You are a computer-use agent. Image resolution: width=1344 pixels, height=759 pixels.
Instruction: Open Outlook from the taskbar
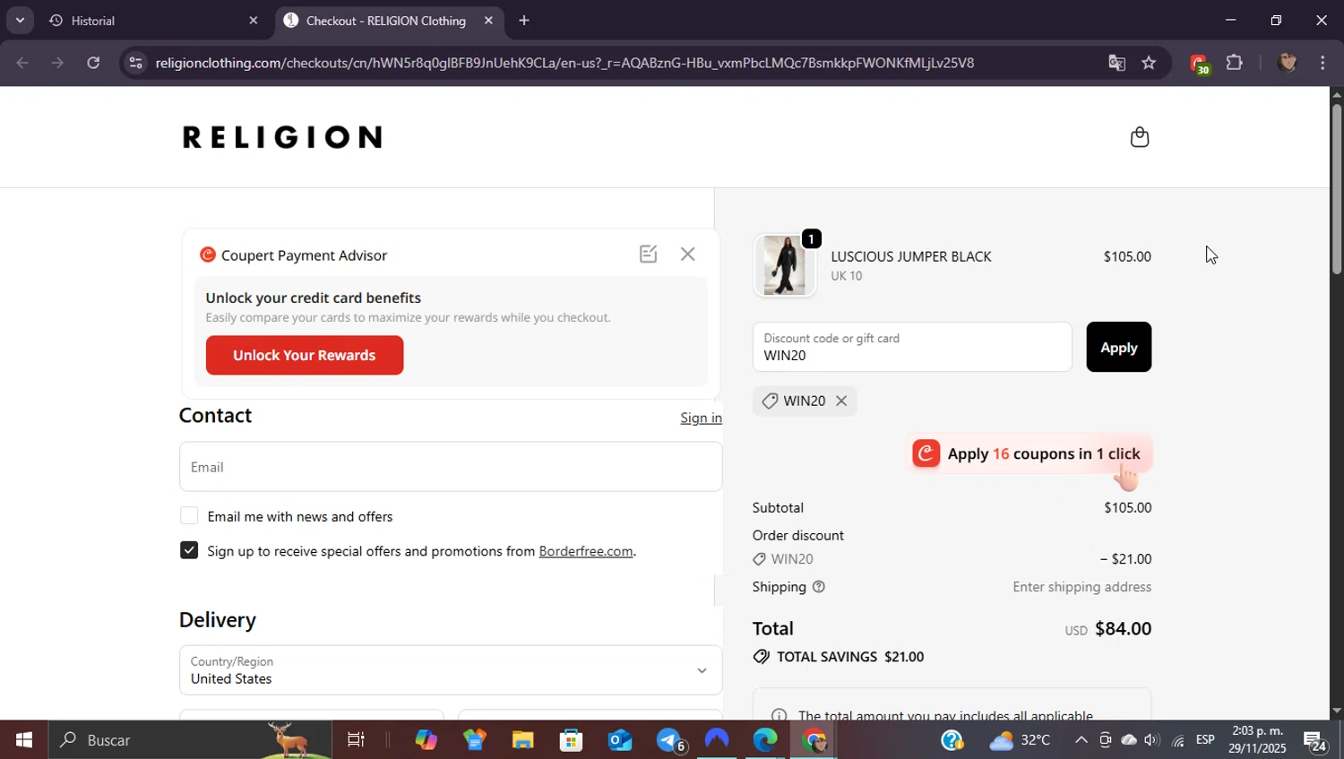[x=619, y=740]
